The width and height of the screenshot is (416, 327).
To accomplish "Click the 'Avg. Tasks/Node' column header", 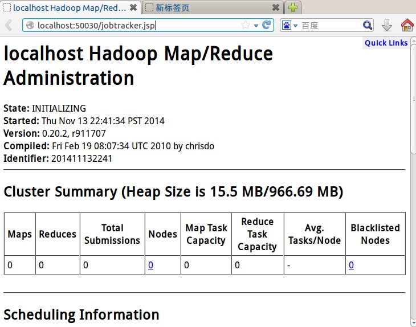I will (315, 234).
